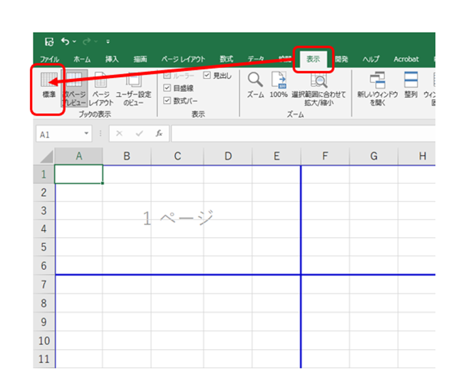Select the 改ページプレビュー view icon
463x384 pixels.
75,84
